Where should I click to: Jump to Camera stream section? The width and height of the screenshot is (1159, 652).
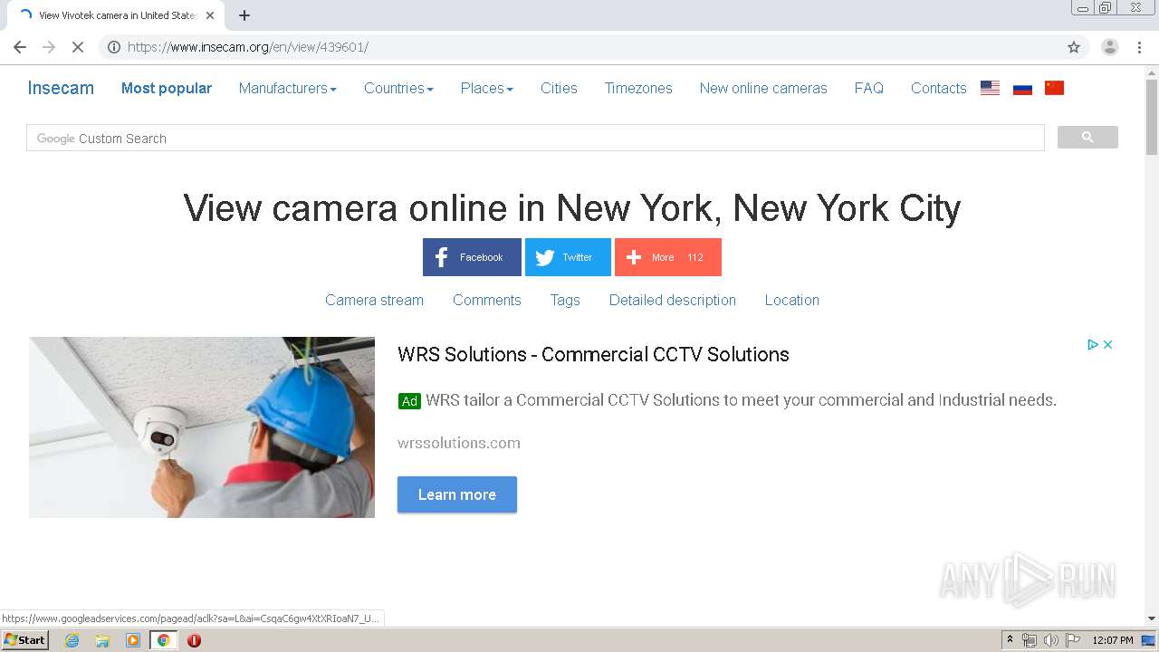[374, 300]
